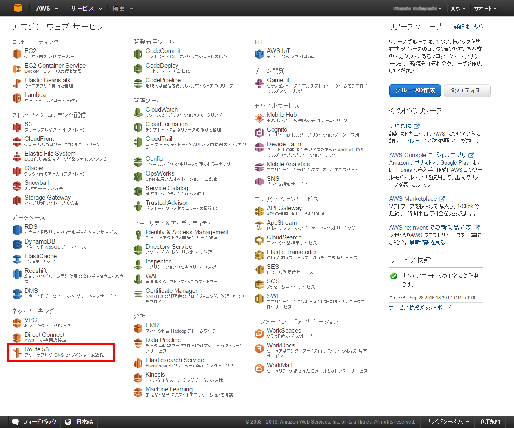Follow the AWS Console モバイルアプリ link

(x=432, y=155)
